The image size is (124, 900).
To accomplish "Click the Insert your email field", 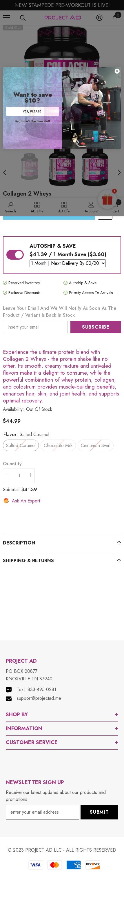I will pos(35,327).
